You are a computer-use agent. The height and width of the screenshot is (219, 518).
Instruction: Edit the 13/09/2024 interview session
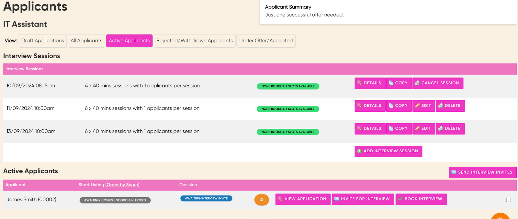(x=423, y=129)
